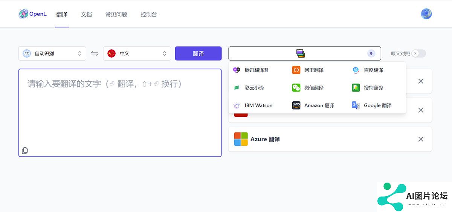Click the Baidu Translate icon

[x=356, y=70]
